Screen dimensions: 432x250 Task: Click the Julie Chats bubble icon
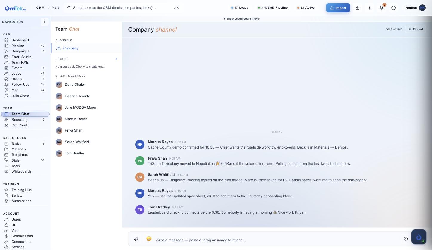point(6,96)
